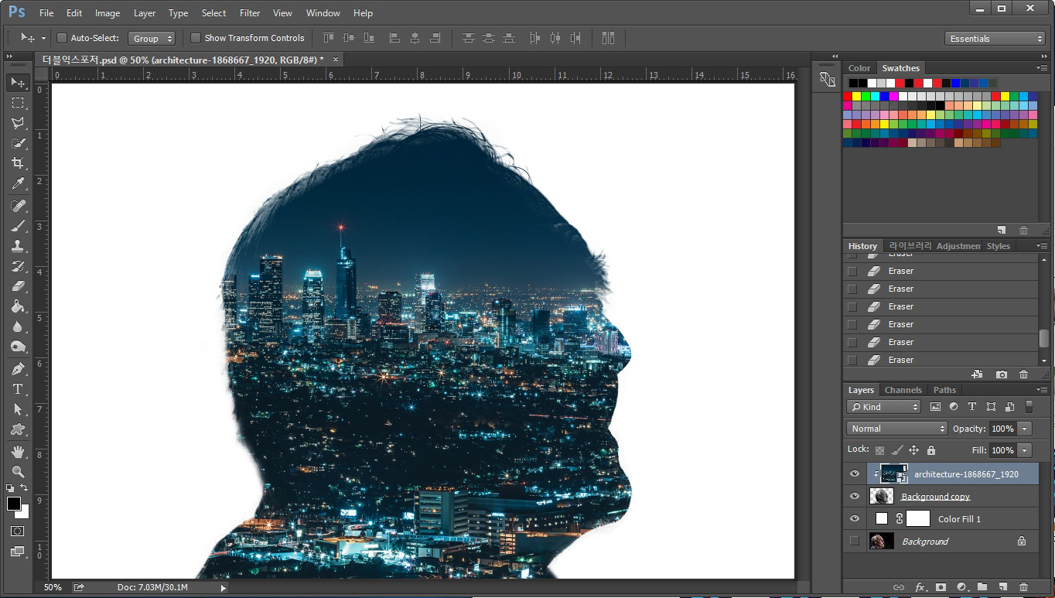Select the History Brush tool
Screen dimensions: 1055x598
point(18,266)
